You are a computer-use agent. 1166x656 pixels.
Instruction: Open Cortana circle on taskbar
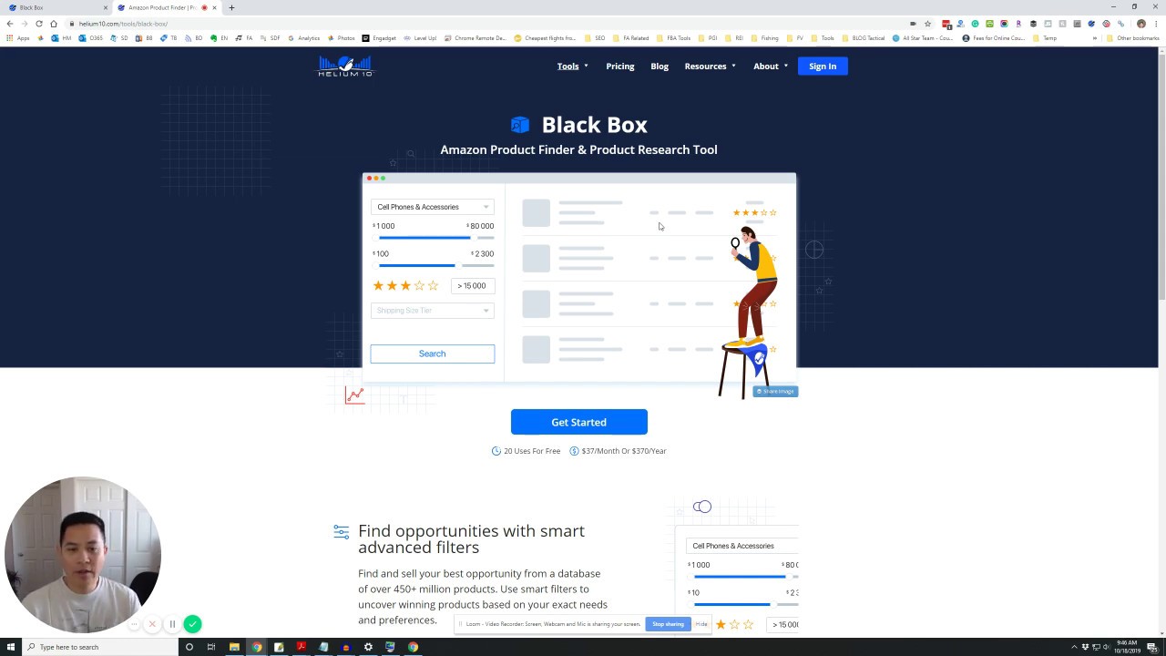click(x=189, y=647)
